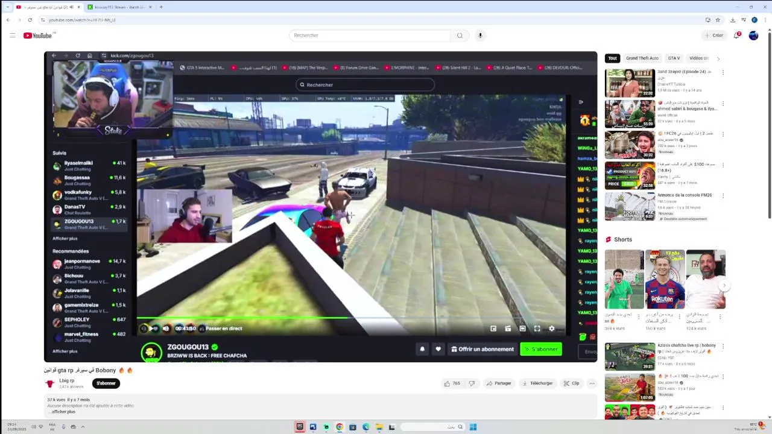Switch the FRA keyboard language indicator
Screen dimensions: 772x434
(x=52, y=427)
